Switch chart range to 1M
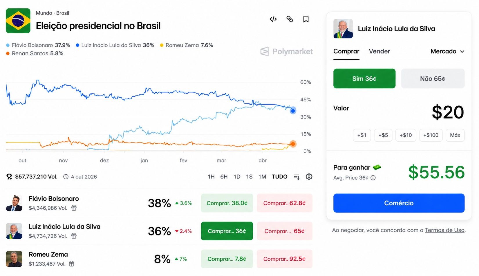This screenshot has height=276, width=479. 262,177
